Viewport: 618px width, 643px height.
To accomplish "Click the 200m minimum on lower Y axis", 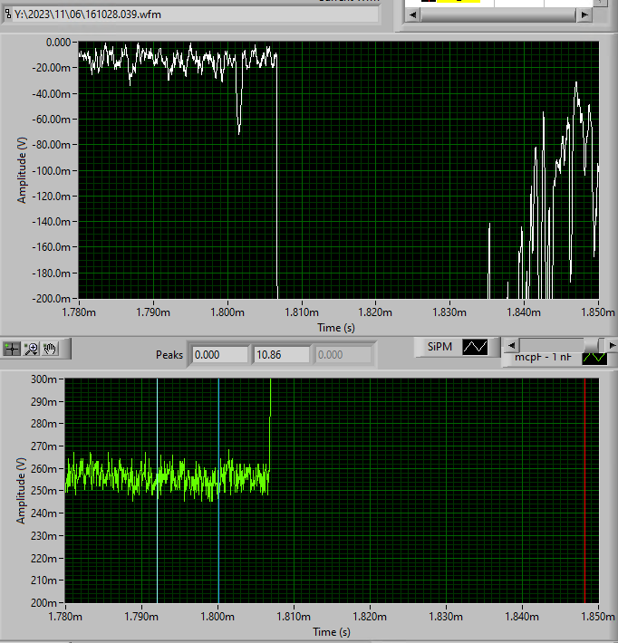I will tap(43, 603).
